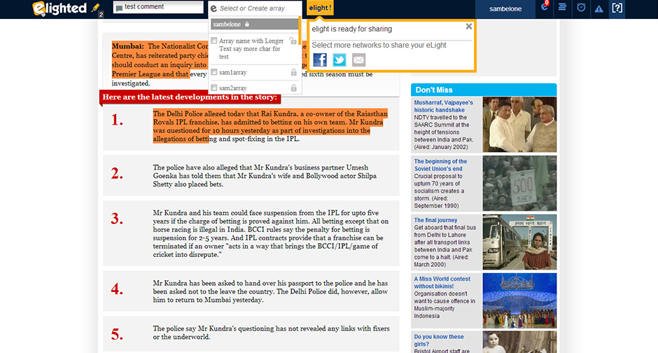This screenshot has height=353, width=658.
Task: Toggle the unlocked padlock beside 'Array name with Longer Text'
Action: [293, 41]
